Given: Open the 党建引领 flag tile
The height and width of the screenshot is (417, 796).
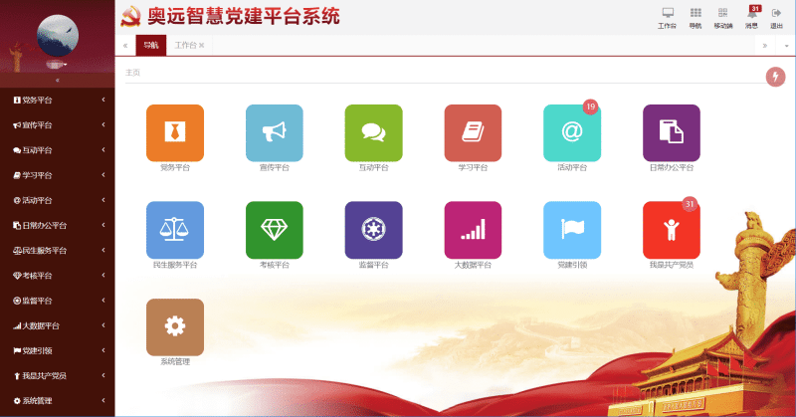Looking at the screenshot, I should coord(572,230).
